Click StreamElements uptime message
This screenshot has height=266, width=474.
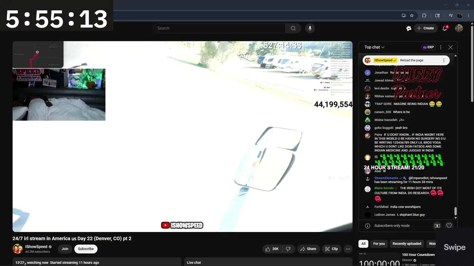coord(406,180)
